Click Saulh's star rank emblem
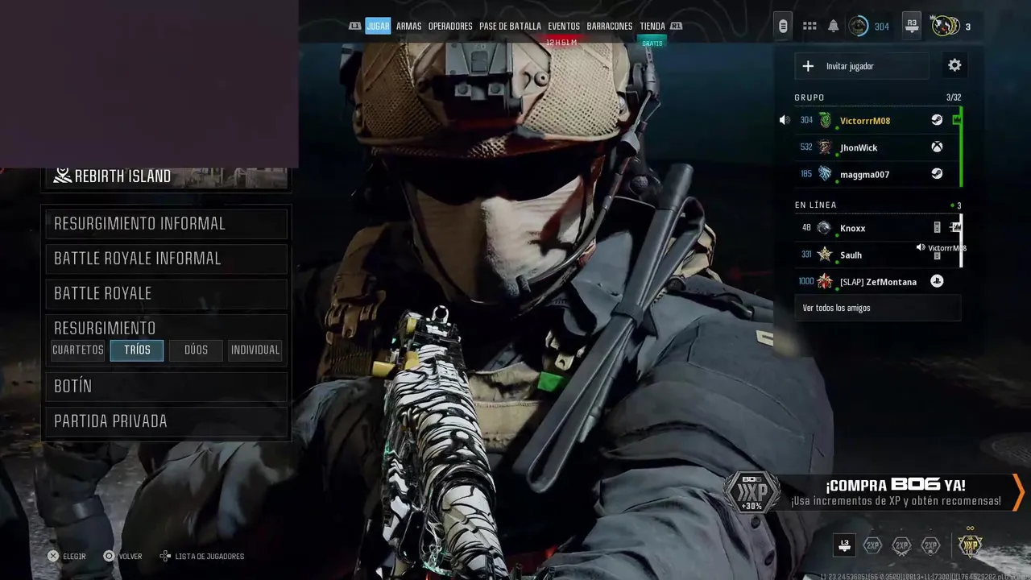The height and width of the screenshot is (580, 1031). (x=825, y=255)
